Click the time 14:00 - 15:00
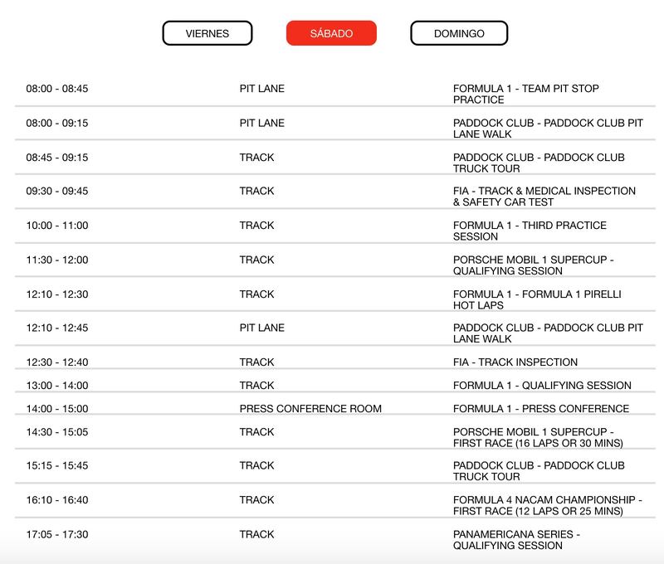664x564 pixels. [x=57, y=409]
